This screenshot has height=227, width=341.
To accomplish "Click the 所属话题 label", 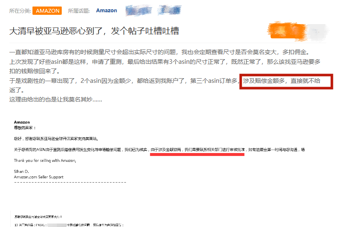I will point(79,11).
